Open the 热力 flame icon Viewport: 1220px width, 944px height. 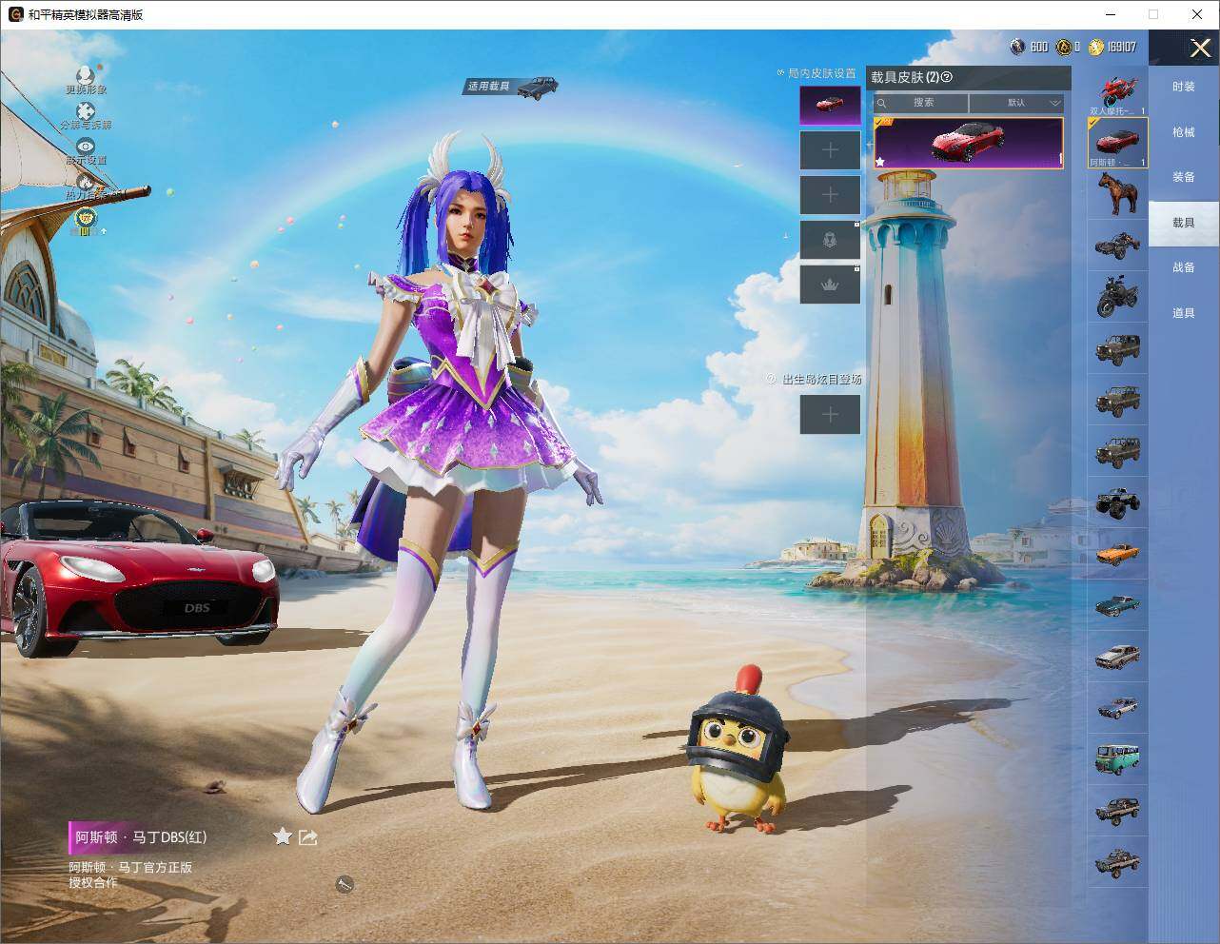click(x=86, y=181)
